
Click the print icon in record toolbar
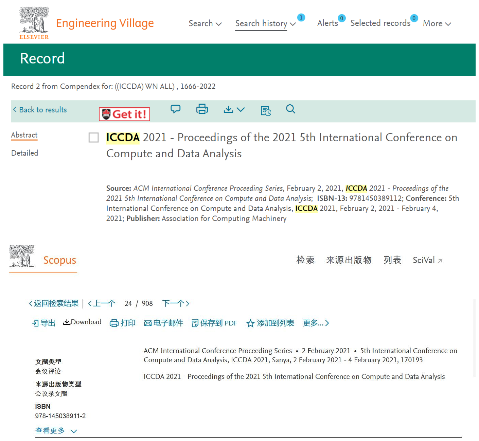pyautogui.click(x=202, y=109)
